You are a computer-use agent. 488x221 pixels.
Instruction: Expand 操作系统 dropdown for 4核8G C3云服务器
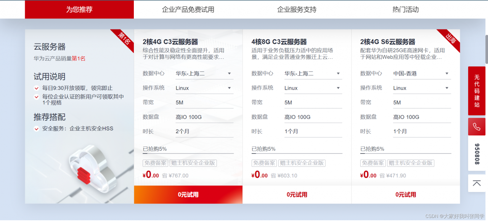(x=313, y=88)
